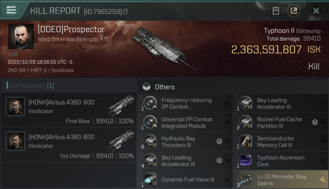The height and width of the screenshot is (189, 329).
Task: Click the Prospector pilot portrait
Action: [x=21, y=36]
